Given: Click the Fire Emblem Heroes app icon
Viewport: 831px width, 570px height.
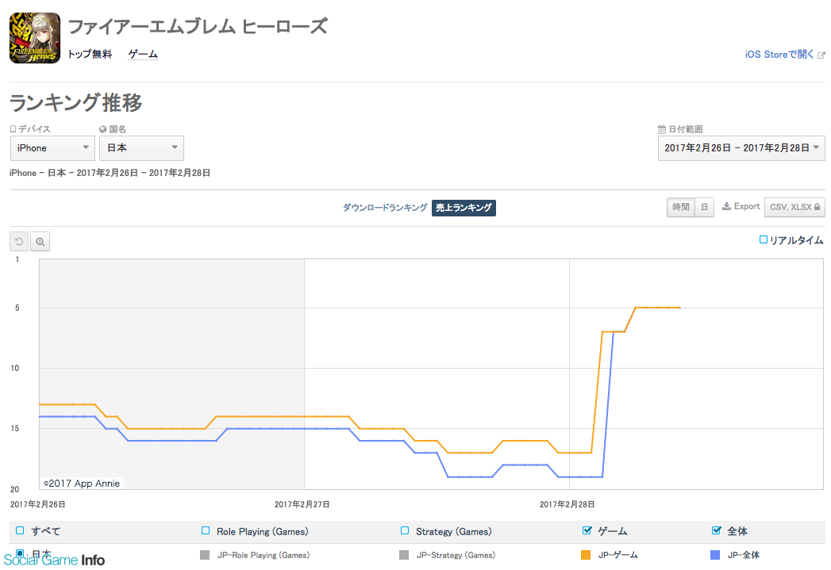Looking at the screenshot, I should (35, 38).
